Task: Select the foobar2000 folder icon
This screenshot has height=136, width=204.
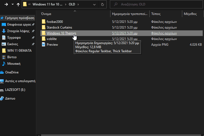Action: coord(44,21)
